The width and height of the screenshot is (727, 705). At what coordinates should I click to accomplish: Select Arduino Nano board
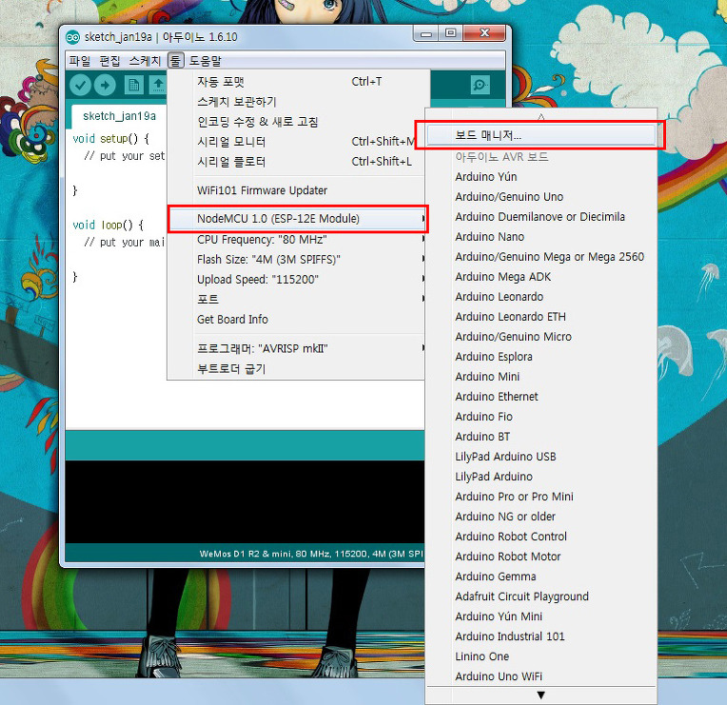pos(540,236)
